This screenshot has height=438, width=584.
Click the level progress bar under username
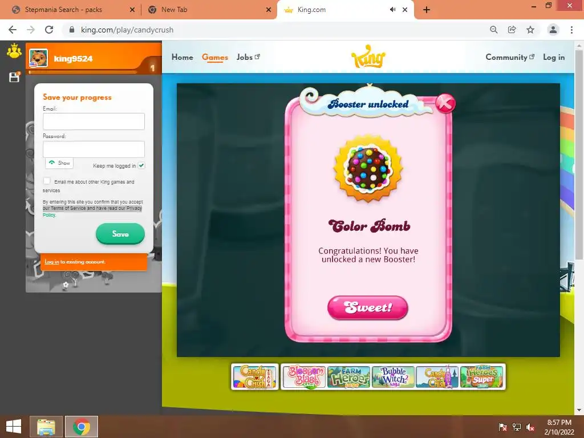coord(83,72)
